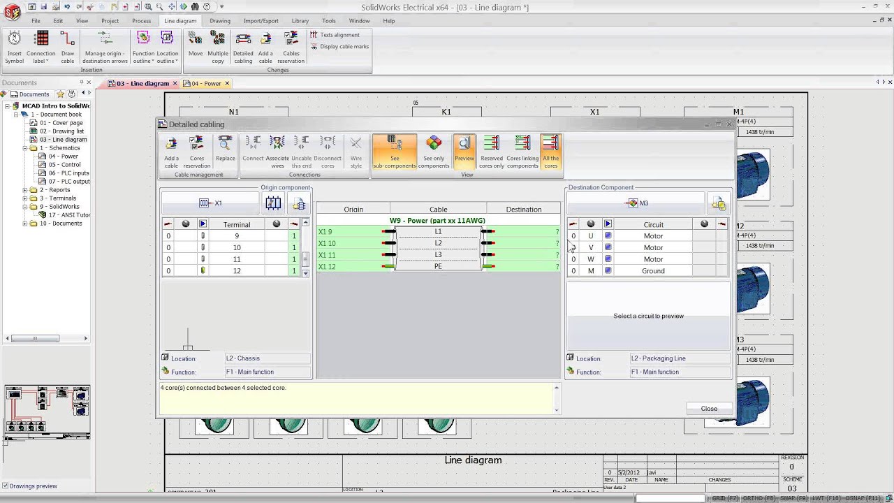Image resolution: width=894 pixels, height=503 pixels.
Task: Switch to 04 - Power document tab
Action: [206, 84]
